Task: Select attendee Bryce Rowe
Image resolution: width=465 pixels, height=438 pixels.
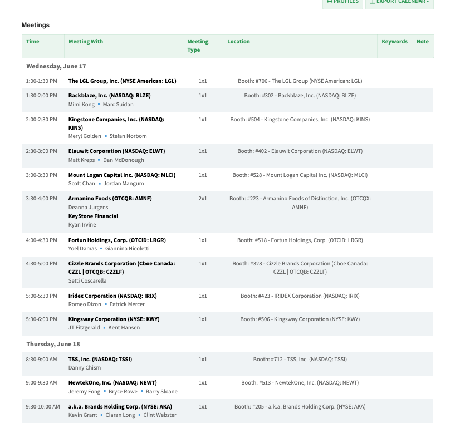Action: [x=123, y=391]
